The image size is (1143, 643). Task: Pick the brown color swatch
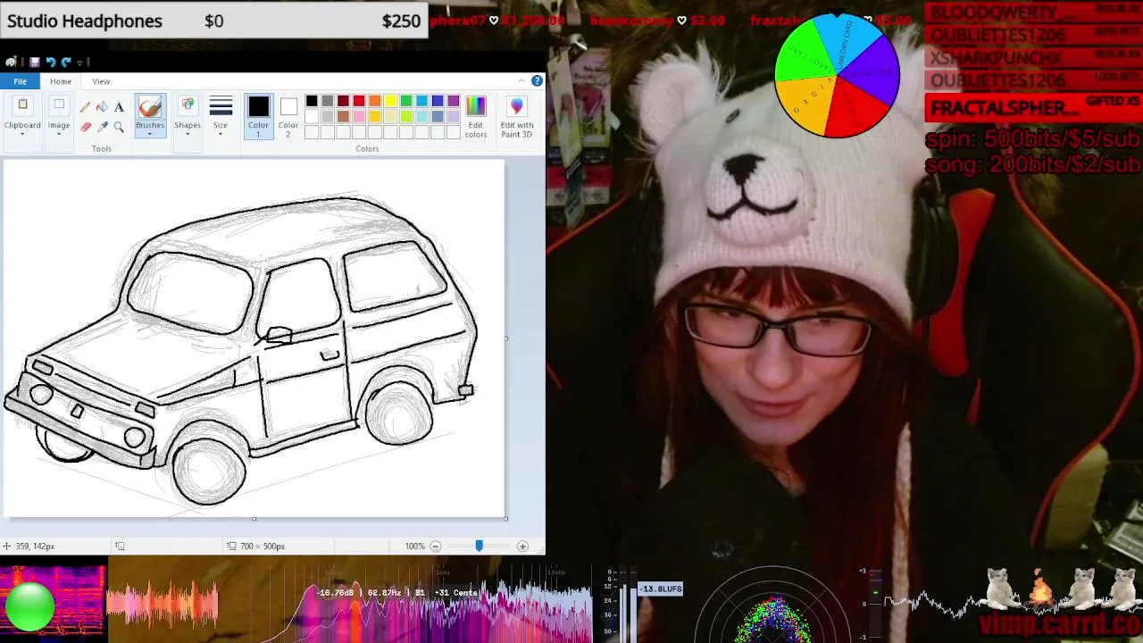point(343,116)
